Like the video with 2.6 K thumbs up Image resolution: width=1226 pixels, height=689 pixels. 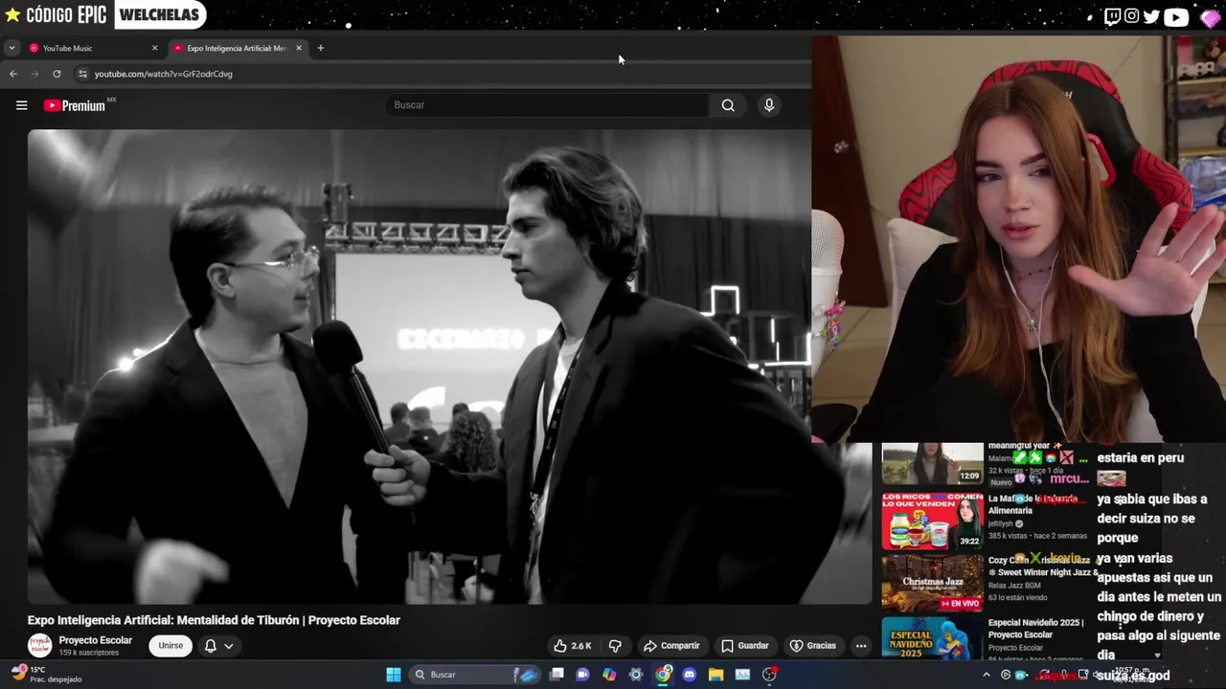(572, 646)
